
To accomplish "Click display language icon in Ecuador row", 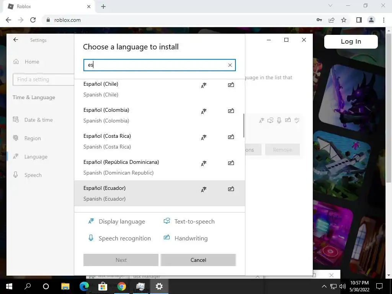I will pyautogui.click(x=204, y=189).
